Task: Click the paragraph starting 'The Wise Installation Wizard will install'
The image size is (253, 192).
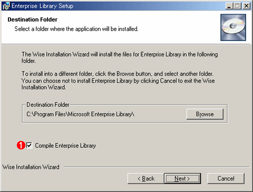Action: [120, 57]
